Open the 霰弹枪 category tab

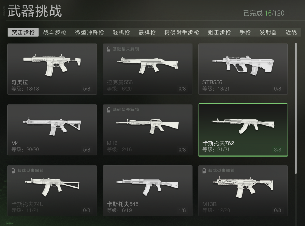(x=147, y=32)
